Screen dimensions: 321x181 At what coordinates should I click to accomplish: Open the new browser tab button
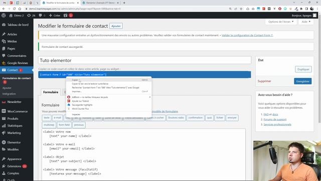124,3
